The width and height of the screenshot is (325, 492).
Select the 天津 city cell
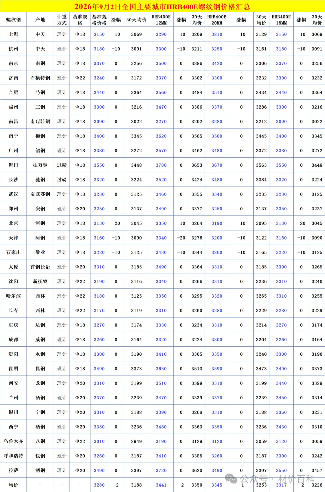point(14,238)
